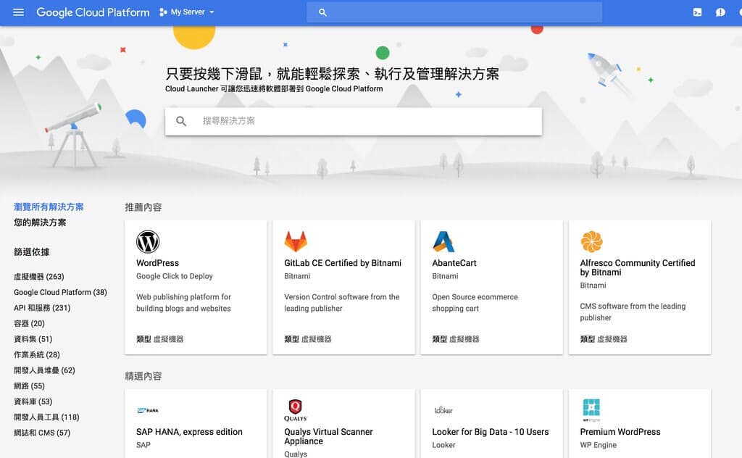Click the WordPress logo icon
742x458 pixels.
[x=148, y=242]
